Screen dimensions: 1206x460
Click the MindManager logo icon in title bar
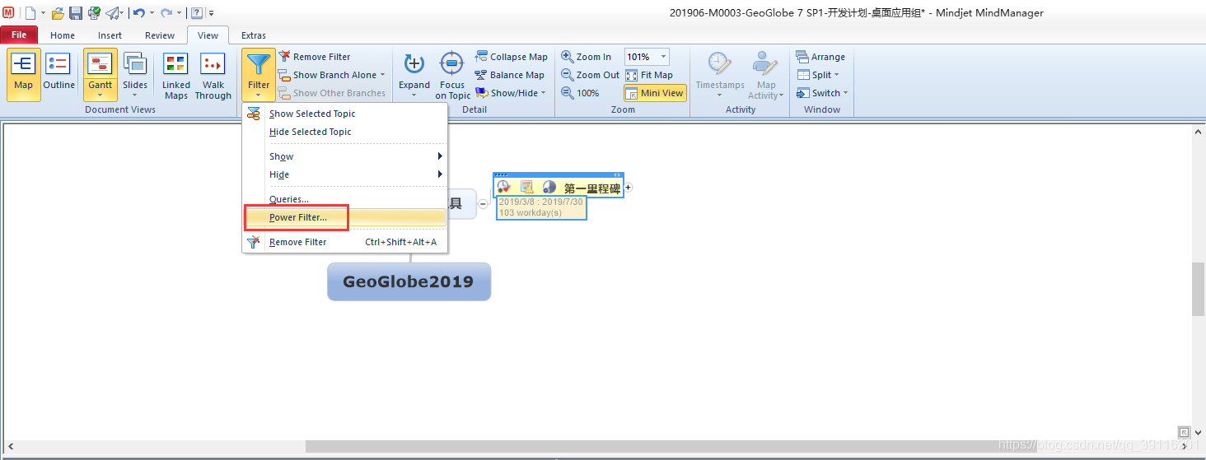pos(8,12)
